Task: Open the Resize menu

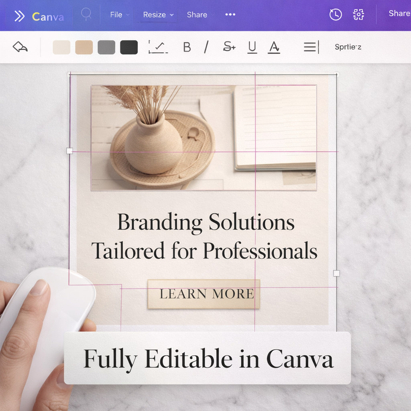Action: pyautogui.click(x=155, y=15)
